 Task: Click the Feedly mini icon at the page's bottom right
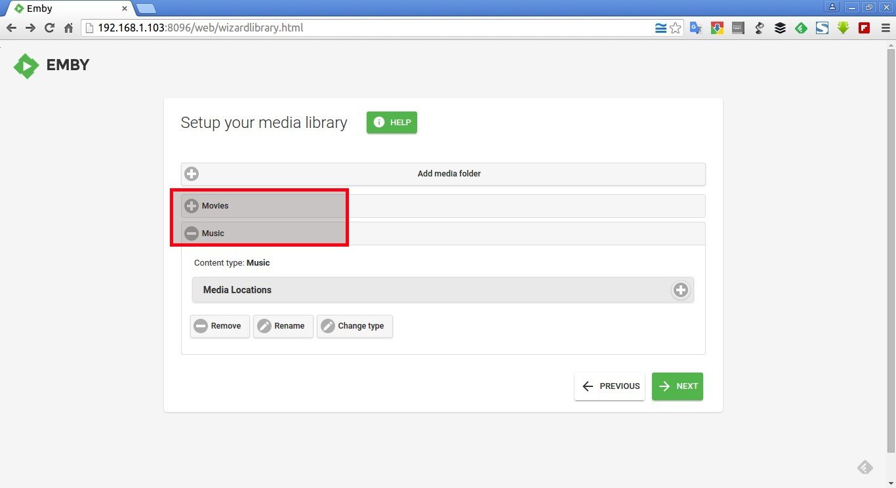coord(865,467)
